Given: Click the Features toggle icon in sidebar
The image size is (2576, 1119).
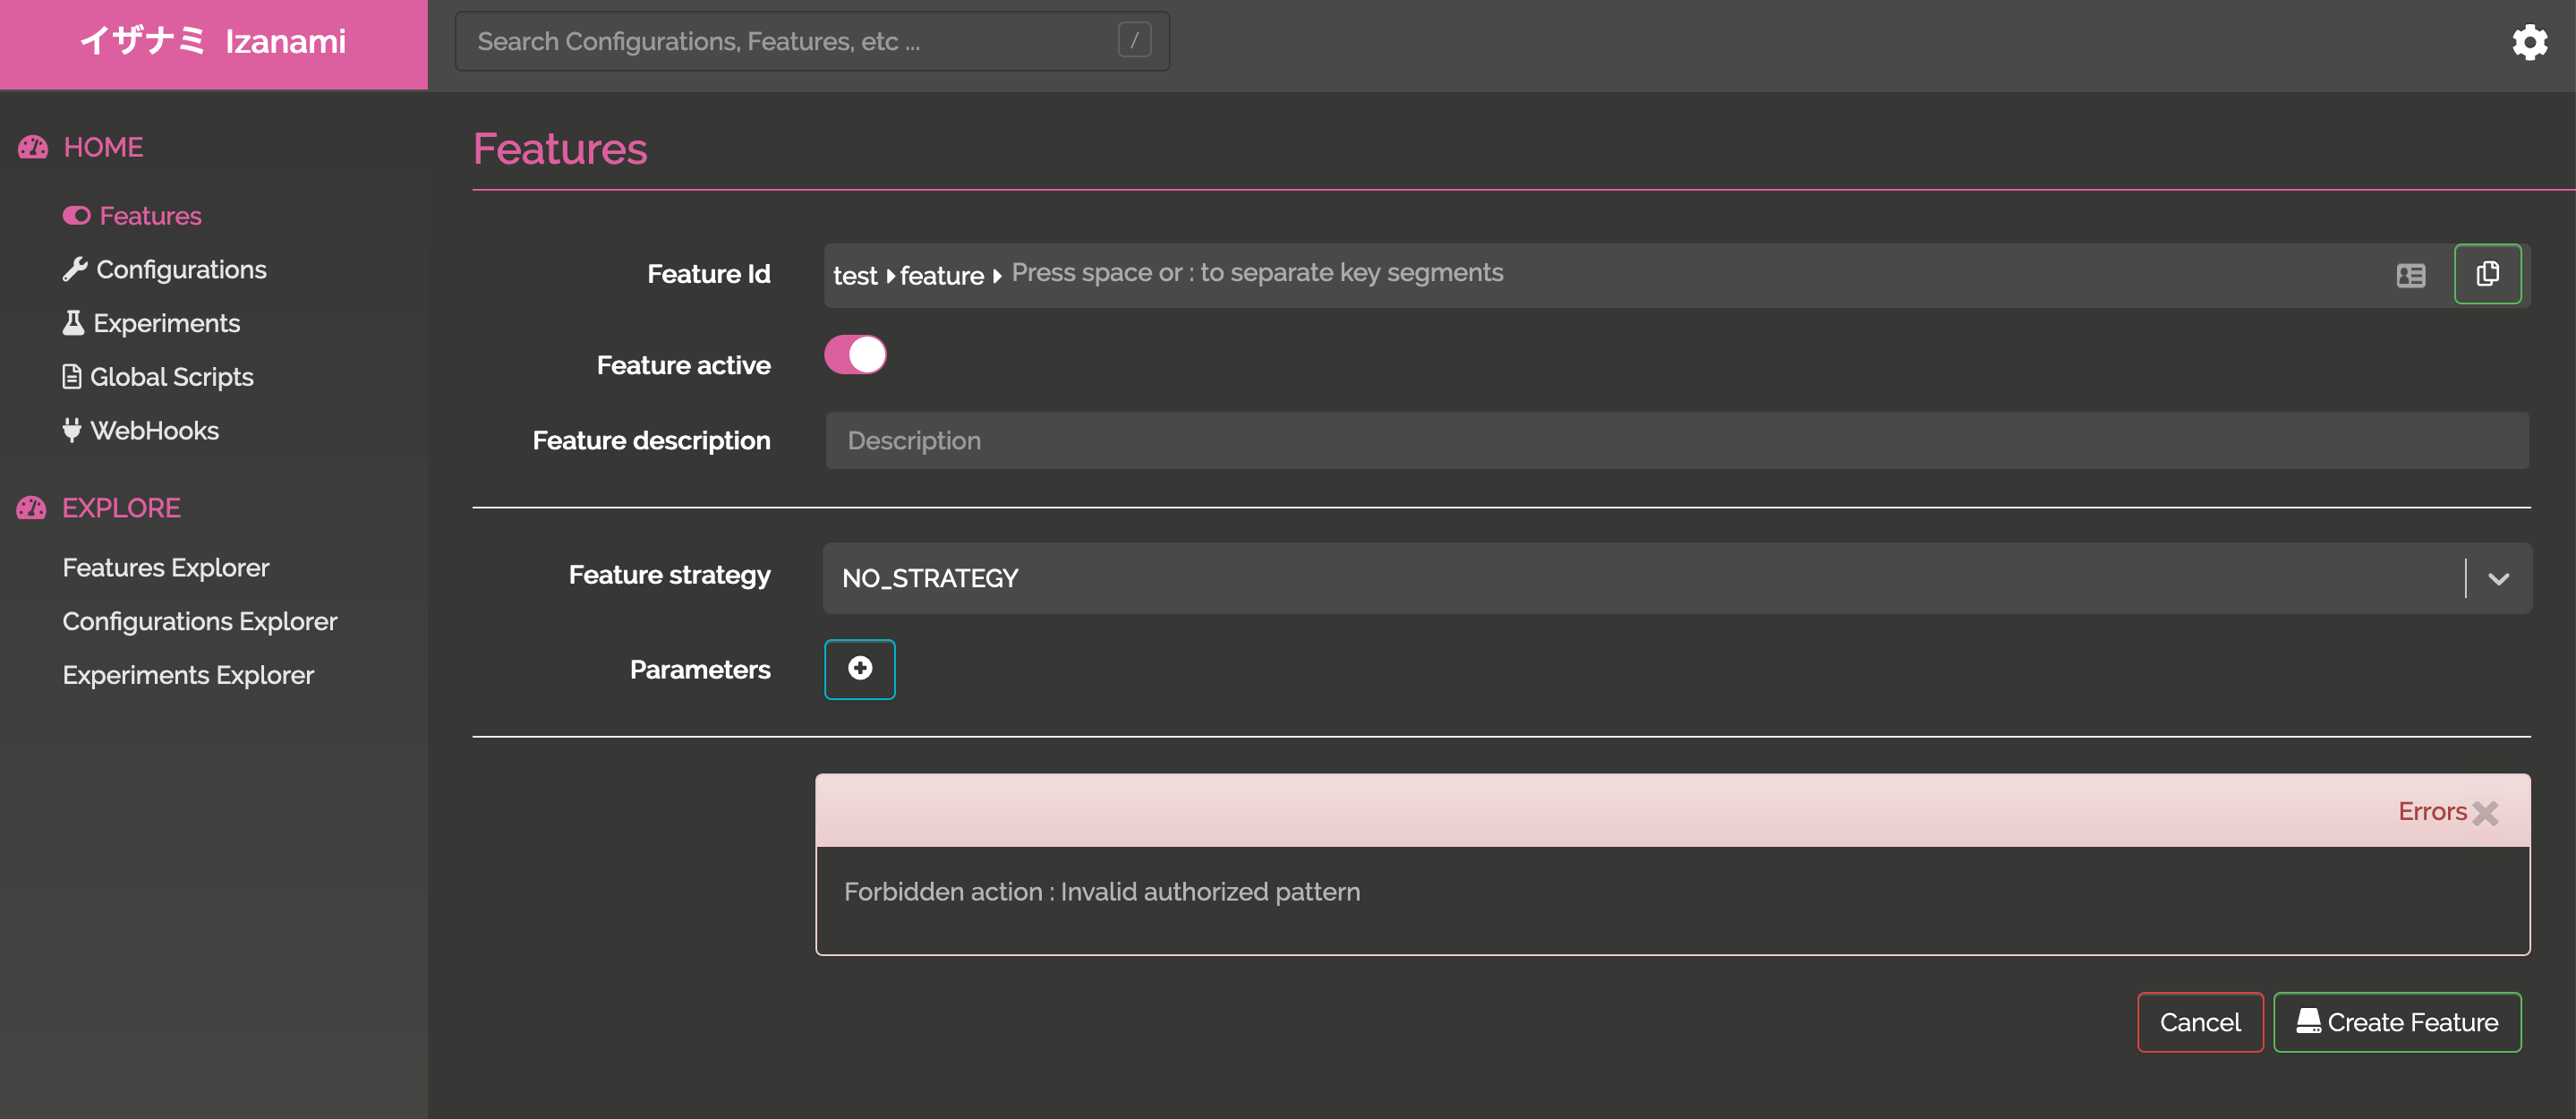Looking at the screenshot, I should 76,216.
